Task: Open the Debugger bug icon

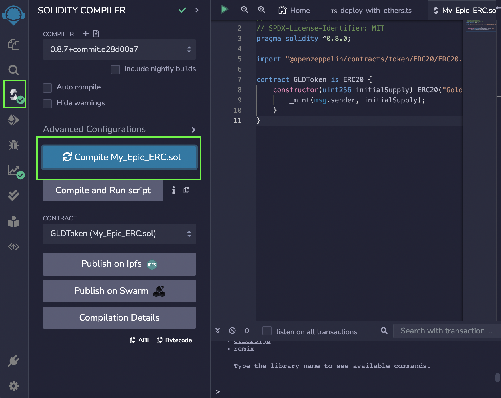Action: [x=14, y=145]
